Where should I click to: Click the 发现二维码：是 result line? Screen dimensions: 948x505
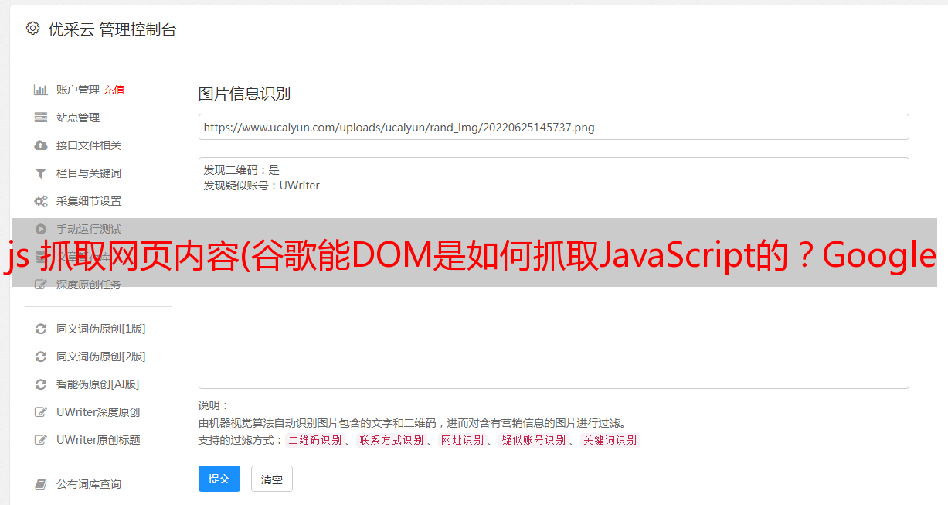pos(242,170)
